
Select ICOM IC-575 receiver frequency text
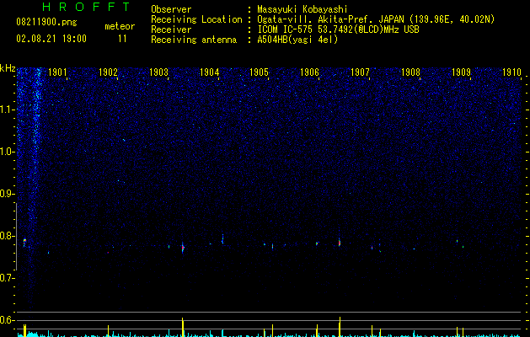(338, 29)
